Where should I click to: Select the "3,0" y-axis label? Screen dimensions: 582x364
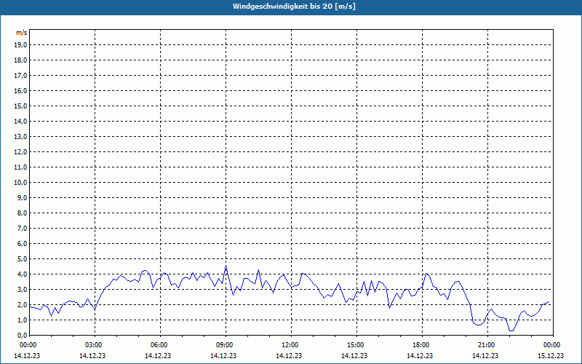pos(22,289)
